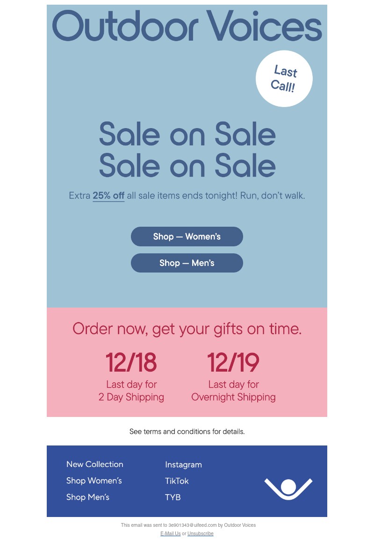The height and width of the screenshot is (560, 374).
Task: Select Shop Men's in the footer menu
Action: (x=88, y=497)
